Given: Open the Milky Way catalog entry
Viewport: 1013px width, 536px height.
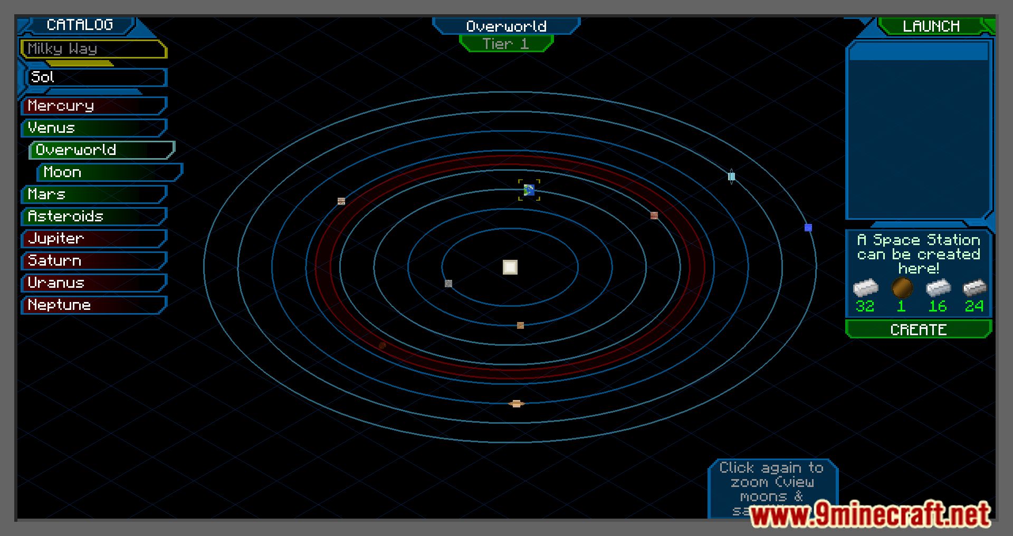Looking at the screenshot, I should tap(94, 49).
